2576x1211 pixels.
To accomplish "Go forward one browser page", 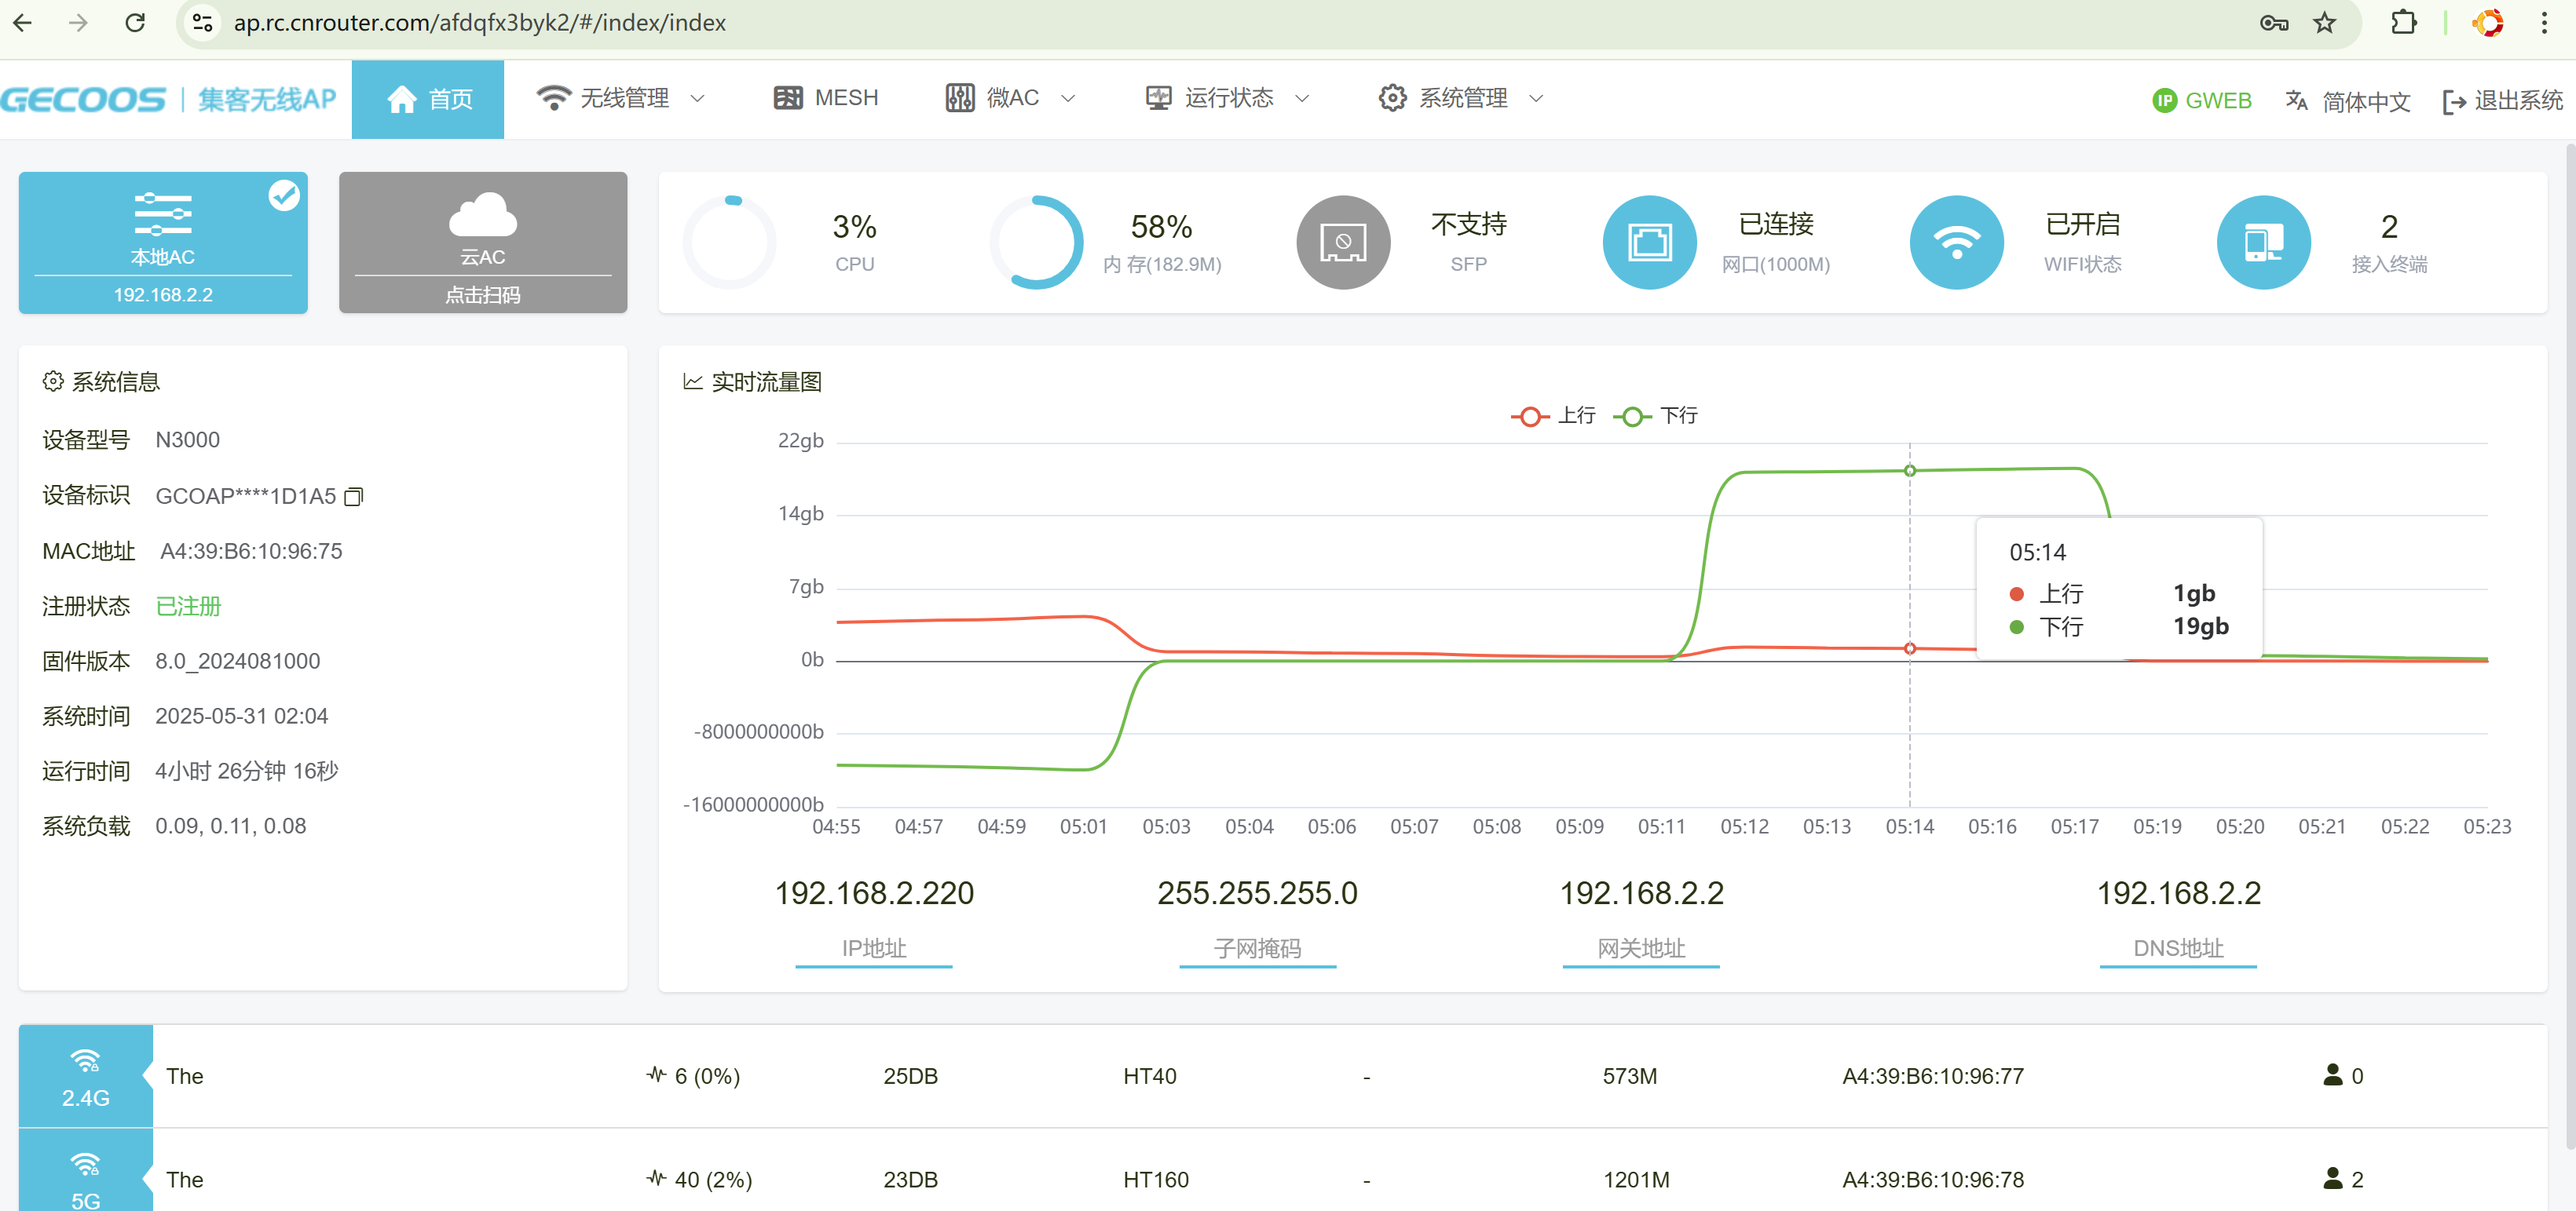I will pyautogui.click(x=78, y=22).
